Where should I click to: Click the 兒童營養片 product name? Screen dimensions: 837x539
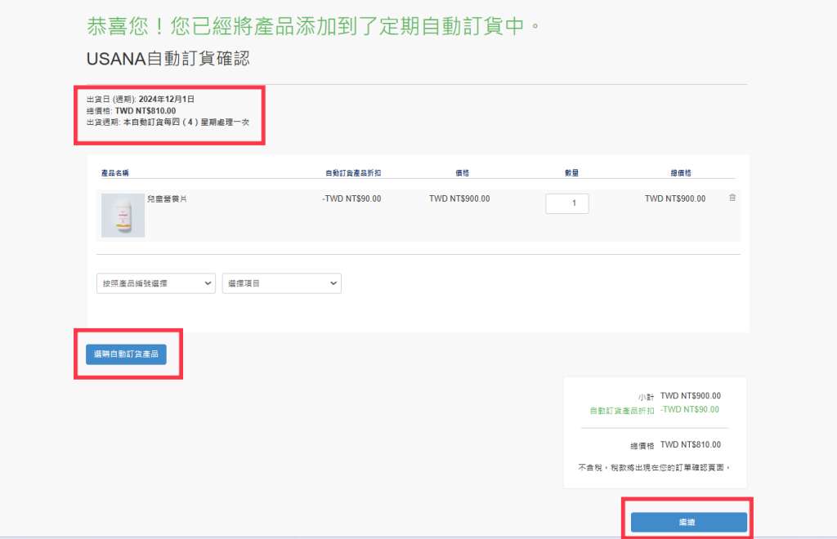[x=167, y=198]
